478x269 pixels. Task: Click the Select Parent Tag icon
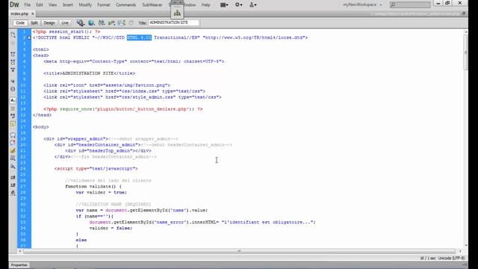(x=13, y=81)
